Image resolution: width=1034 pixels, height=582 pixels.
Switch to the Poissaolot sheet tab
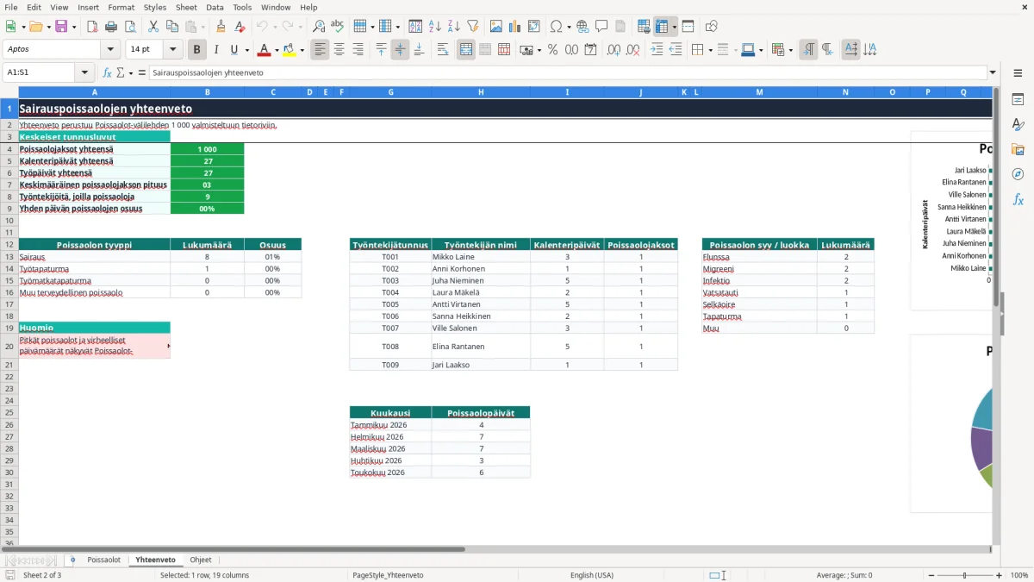(x=104, y=560)
